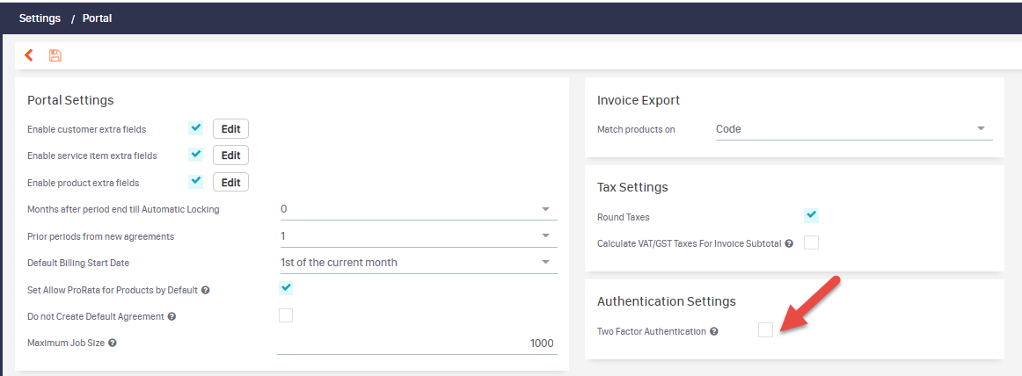The height and width of the screenshot is (376, 1022).
Task: Tick Do not Create Default Agreement checkbox
Action: pyautogui.click(x=286, y=315)
